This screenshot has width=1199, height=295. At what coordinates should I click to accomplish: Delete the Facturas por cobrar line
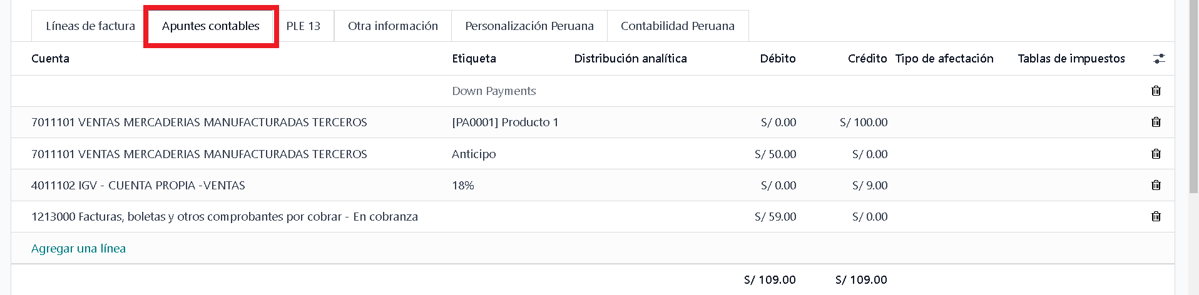pos(1156,216)
